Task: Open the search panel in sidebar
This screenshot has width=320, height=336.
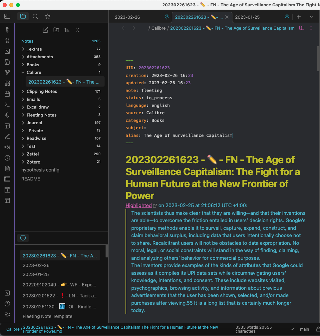Action: coord(35,16)
